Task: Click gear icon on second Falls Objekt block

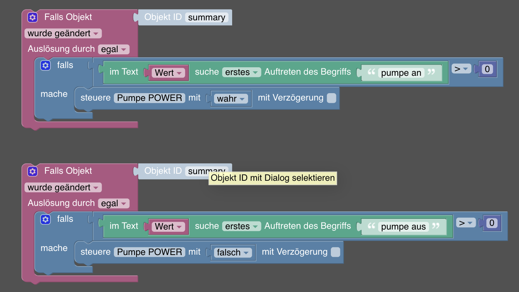Action: 33,171
